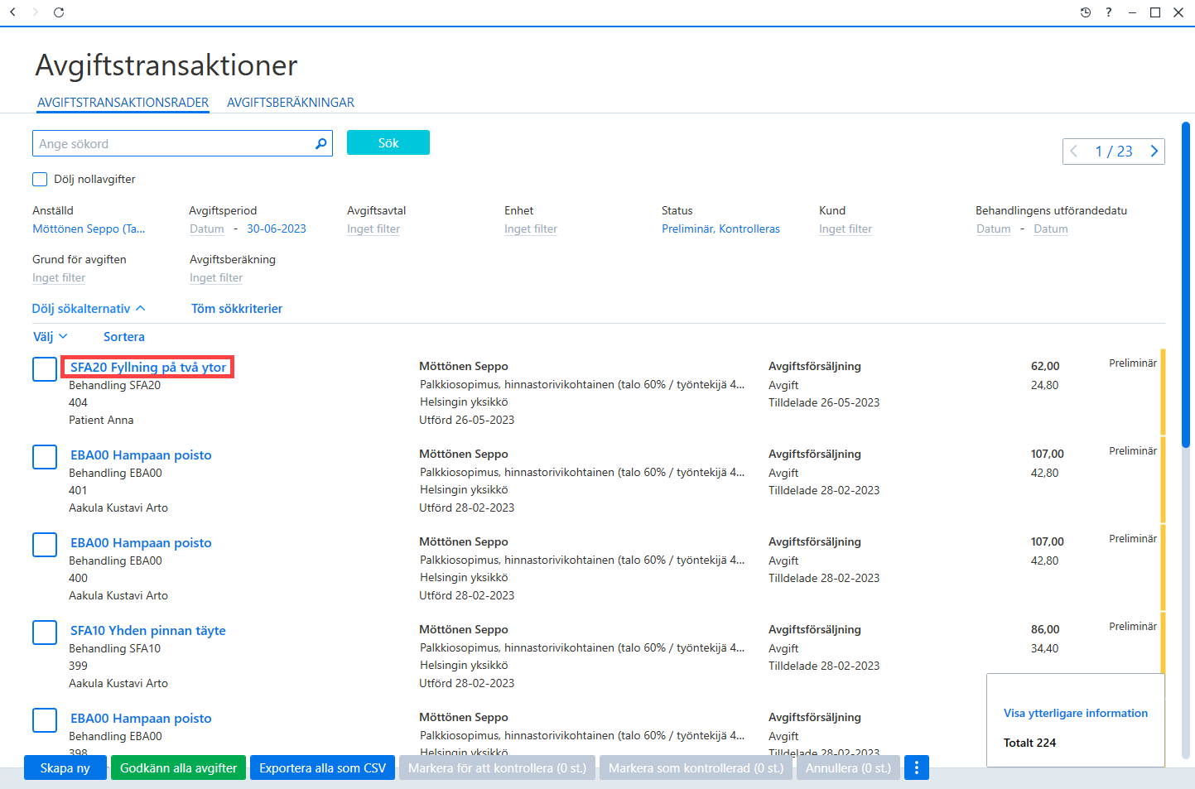Select checkbox for SFA20 Fyllning row
Image resolution: width=1195 pixels, height=789 pixels.
click(45, 369)
